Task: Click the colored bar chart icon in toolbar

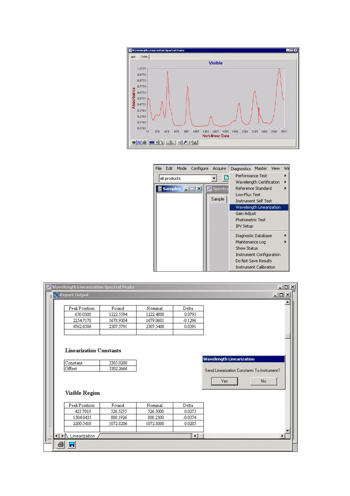Action: click(x=195, y=143)
